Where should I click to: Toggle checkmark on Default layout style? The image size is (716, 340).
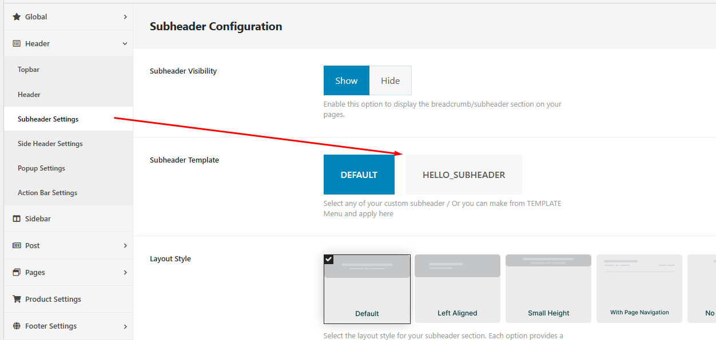329,260
